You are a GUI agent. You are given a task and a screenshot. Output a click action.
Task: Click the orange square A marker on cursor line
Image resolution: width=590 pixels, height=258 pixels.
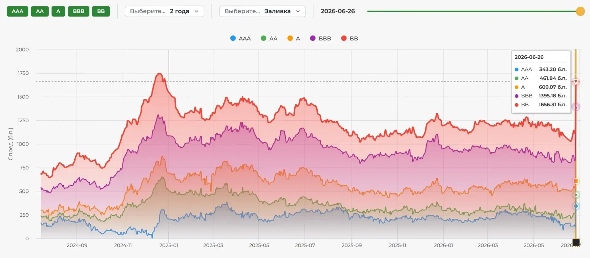pyautogui.click(x=576, y=181)
